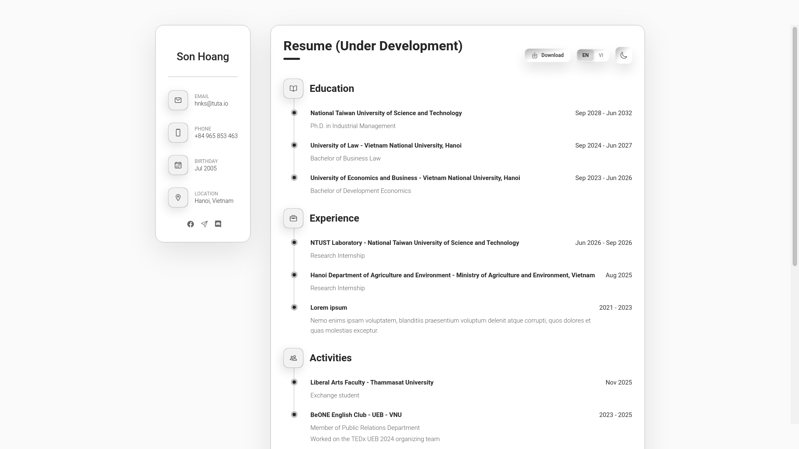
Task: Click the Sep 2023 - Jun 2026 date
Action: [603, 178]
